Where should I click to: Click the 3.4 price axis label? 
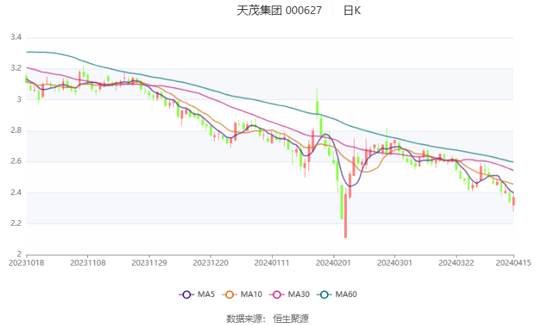(16, 37)
